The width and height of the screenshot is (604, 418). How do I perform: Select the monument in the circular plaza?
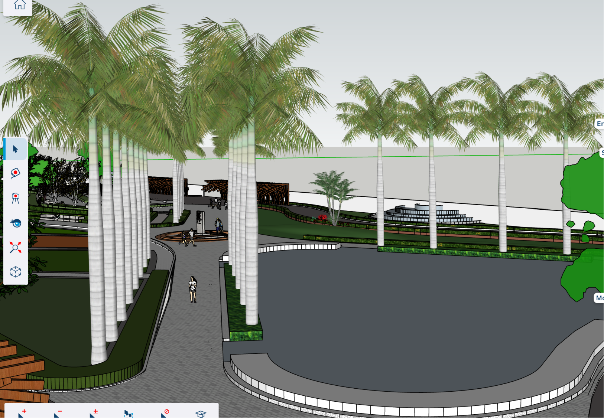click(x=201, y=222)
